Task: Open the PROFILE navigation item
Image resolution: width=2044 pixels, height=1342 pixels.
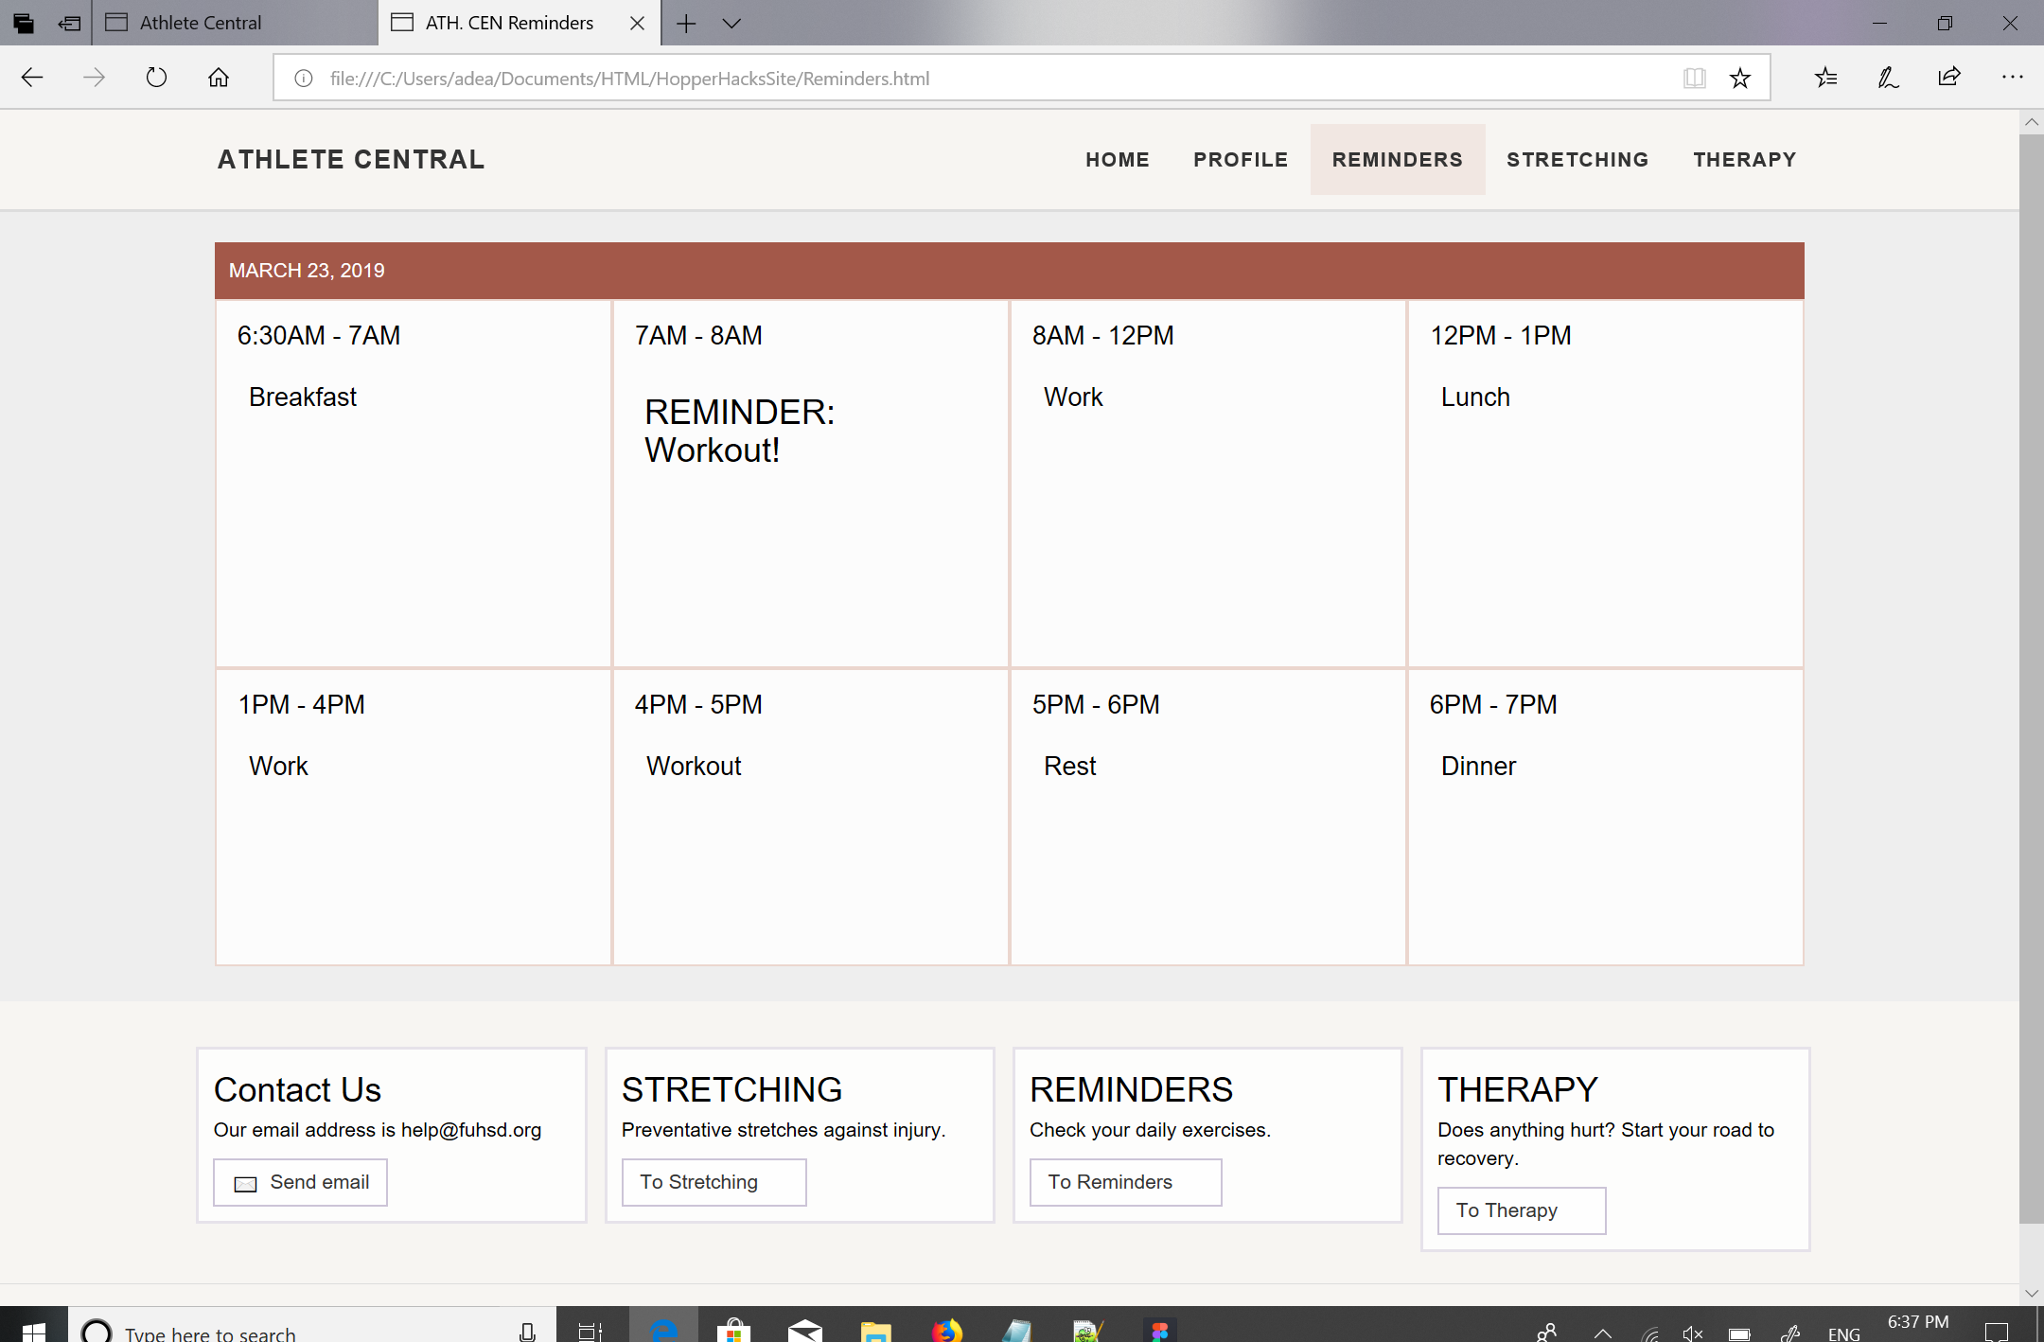Action: point(1241,159)
